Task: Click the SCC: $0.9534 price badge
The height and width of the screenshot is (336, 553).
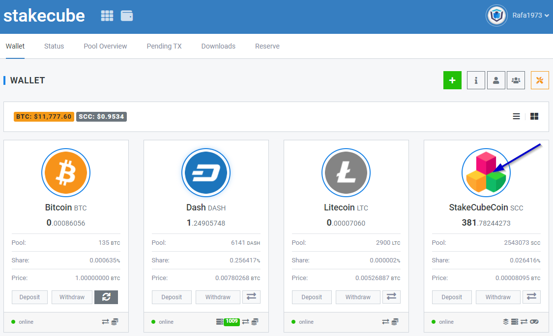Action: click(x=102, y=116)
